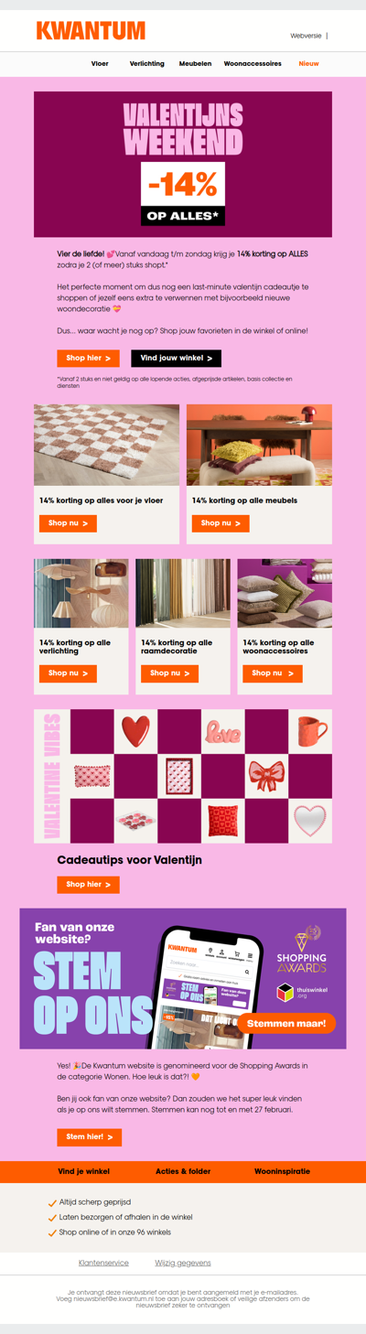Select the Vloer menu item
The image size is (366, 1334).
[99, 64]
